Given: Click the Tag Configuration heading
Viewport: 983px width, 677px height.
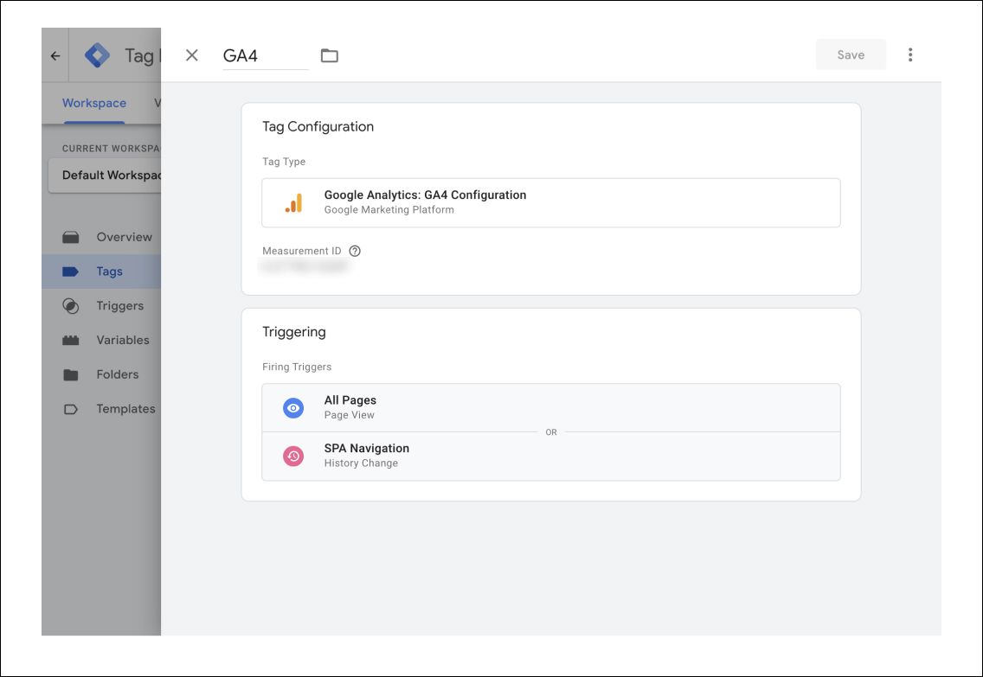Looking at the screenshot, I should click(x=318, y=126).
